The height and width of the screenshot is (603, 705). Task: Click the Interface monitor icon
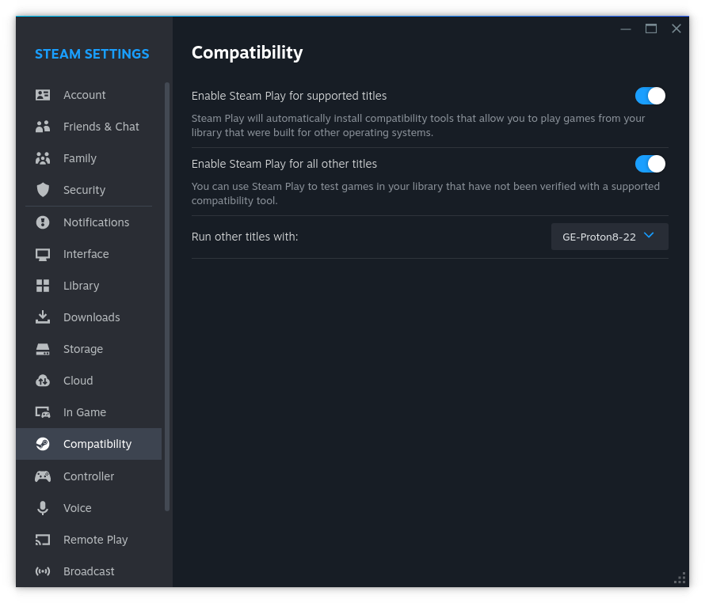pyautogui.click(x=43, y=254)
